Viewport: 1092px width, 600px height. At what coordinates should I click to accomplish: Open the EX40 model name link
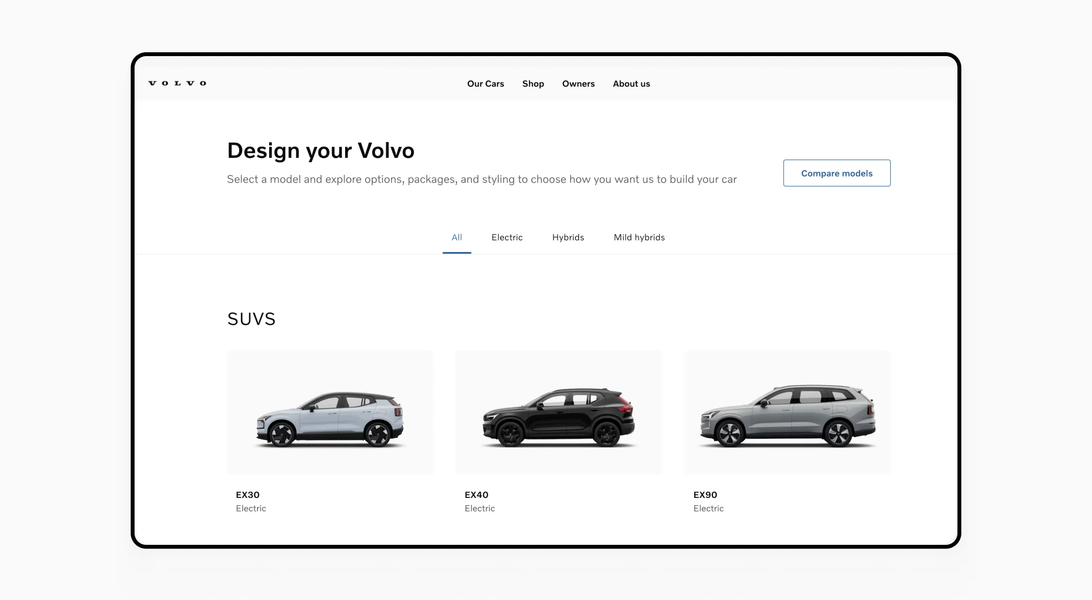(476, 495)
